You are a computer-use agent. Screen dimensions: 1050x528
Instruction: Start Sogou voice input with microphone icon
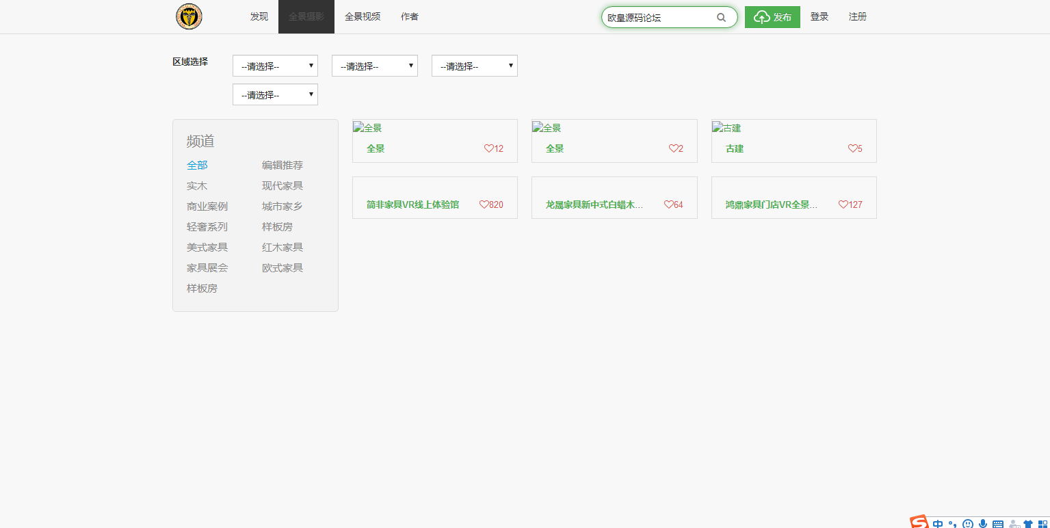pyautogui.click(x=983, y=523)
